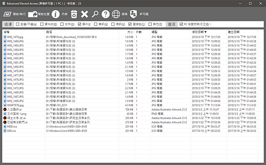Uncheck the Archives (壓縮包) filter checkbox
266x165 pixels.
pyautogui.click(x=130, y=24)
